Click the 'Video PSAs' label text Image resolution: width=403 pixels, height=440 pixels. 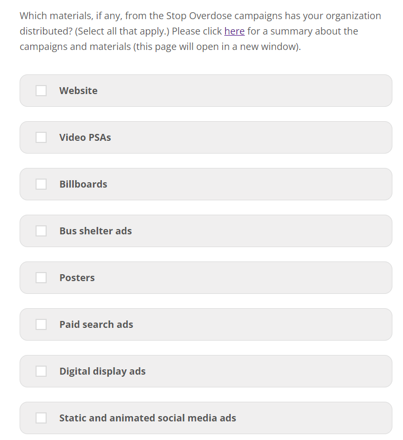[x=85, y=138]
